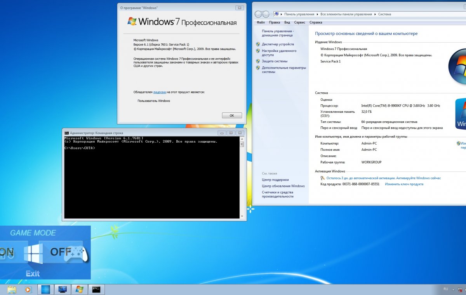The width and height of the screenshot is (466, 295).
Task: Click the RU language indicator in the tray
Action: [x=446, y=289]
